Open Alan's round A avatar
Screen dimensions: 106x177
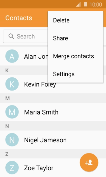click(x=12, y=56)
